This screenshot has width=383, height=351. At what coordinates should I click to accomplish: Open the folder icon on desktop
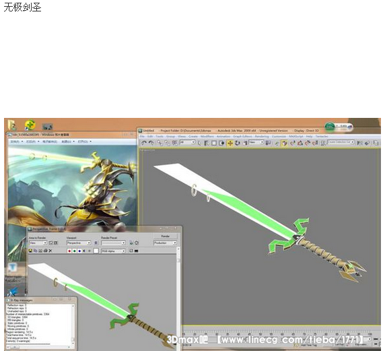click(12, 125)
